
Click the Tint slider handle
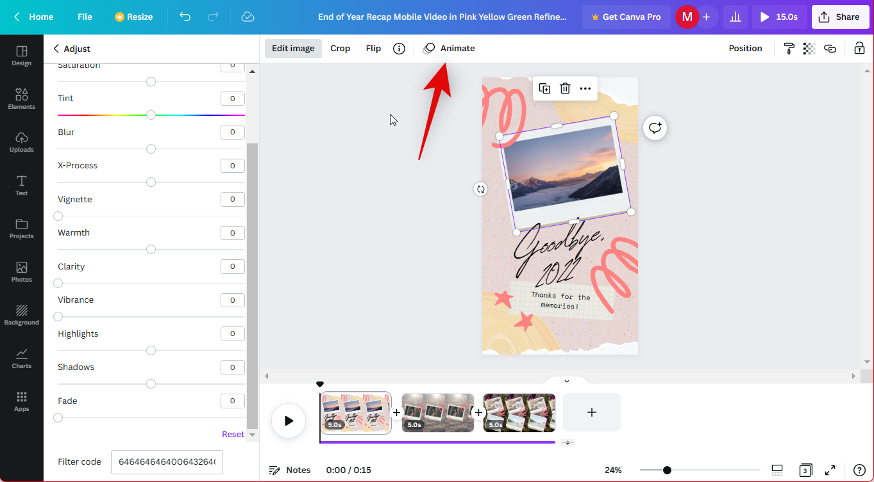tap(151, 115)
